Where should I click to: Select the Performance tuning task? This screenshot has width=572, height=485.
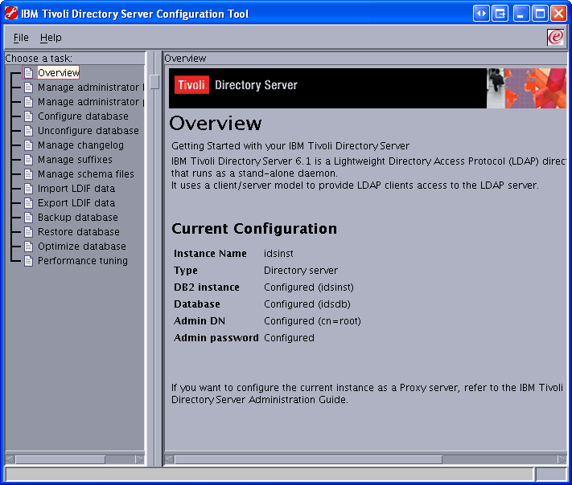click(83, 261)
